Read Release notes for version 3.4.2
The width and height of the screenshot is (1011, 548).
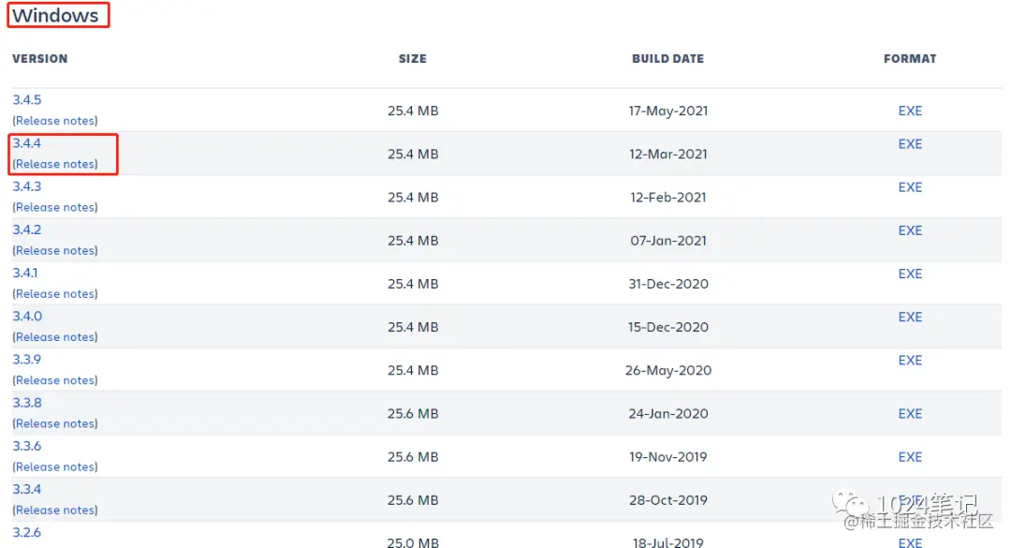[x=55, y=250]
